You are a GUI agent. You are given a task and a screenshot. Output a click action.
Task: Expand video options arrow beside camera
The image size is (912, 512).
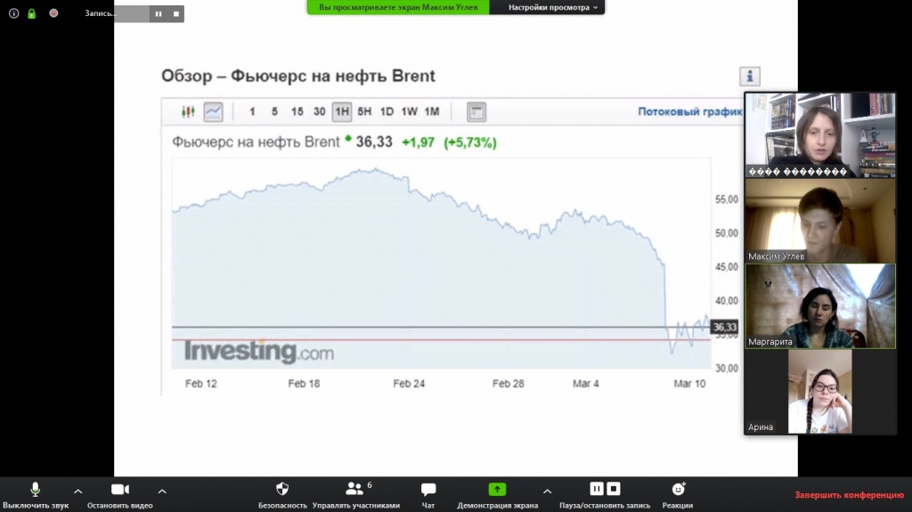coord(161,491)
